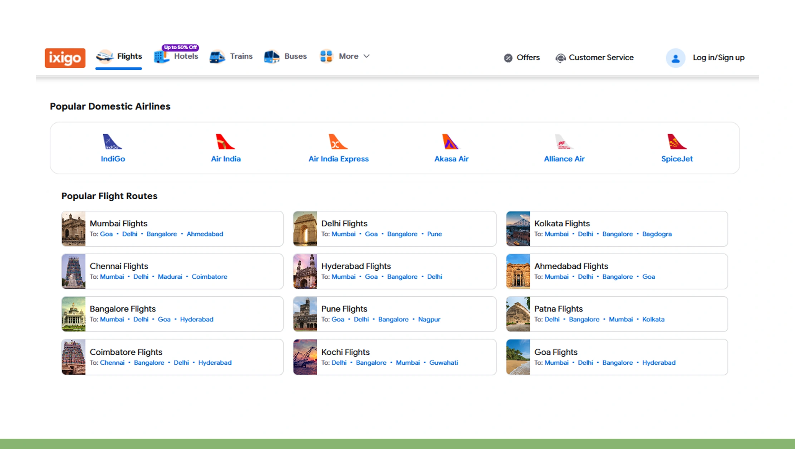Select Goa under Mumbai Flights

tap(106, 234)
